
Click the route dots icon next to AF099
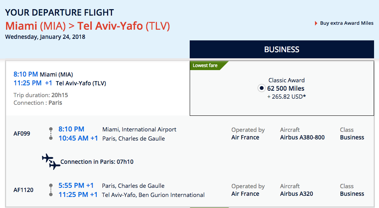(51, 133)
